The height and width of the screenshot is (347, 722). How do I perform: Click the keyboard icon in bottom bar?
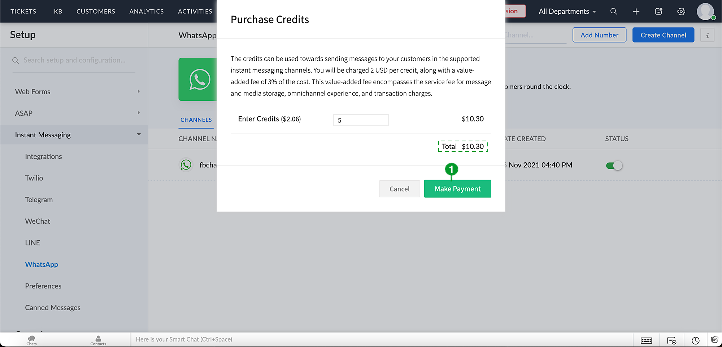coord(646,340)
